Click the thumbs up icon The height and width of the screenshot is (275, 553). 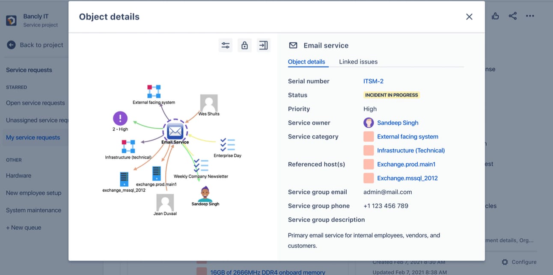pos(495,16)
